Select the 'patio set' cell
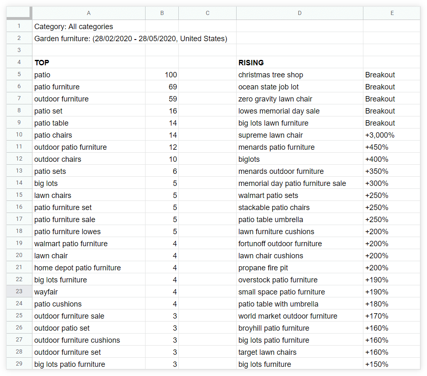 click(89, 111)
